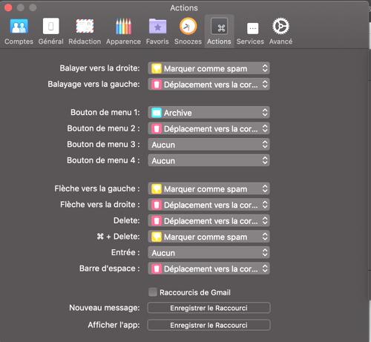Open the Apparence colored pencils pane

tap(123, 31)
